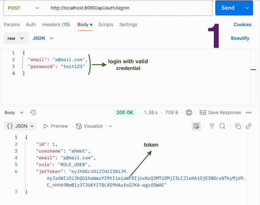Click the 709 B response size

[x=172, y=113]
